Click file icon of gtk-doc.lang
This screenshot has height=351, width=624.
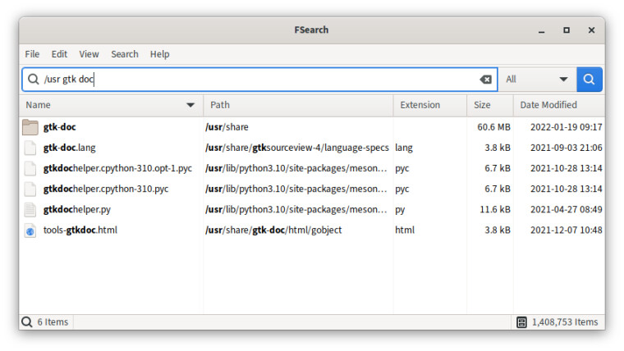tap(30, 148)
